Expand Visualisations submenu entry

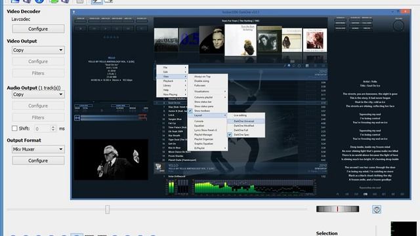207,92
